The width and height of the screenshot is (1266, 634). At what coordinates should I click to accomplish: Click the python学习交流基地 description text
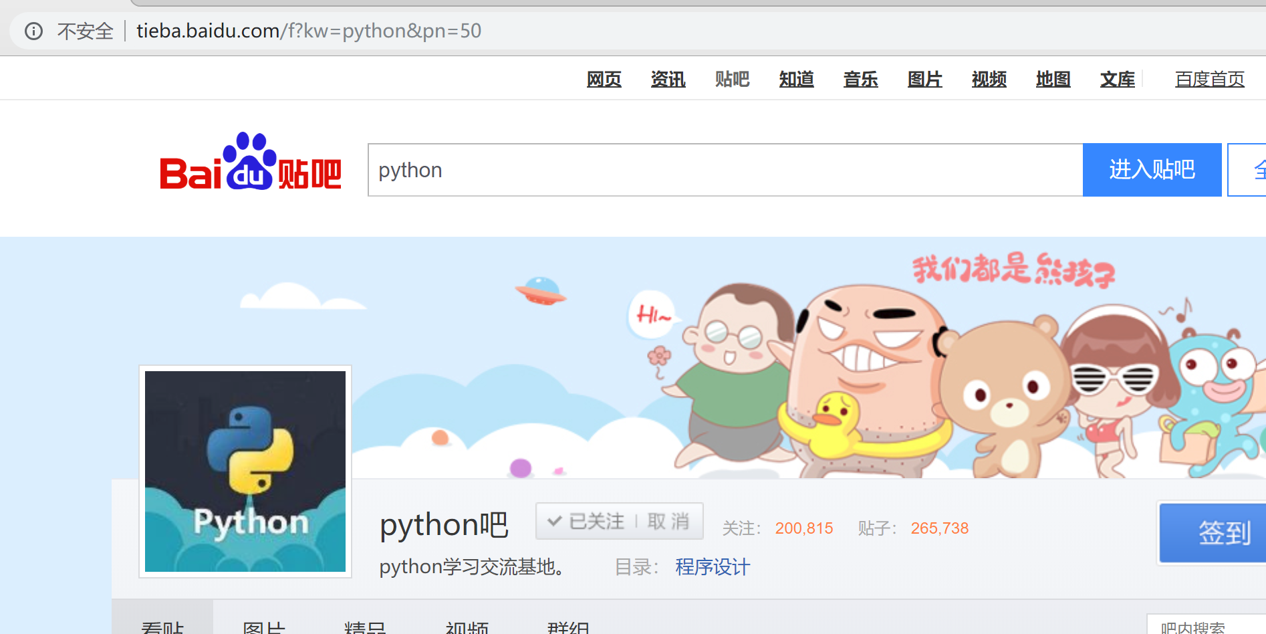click(474, 567)
